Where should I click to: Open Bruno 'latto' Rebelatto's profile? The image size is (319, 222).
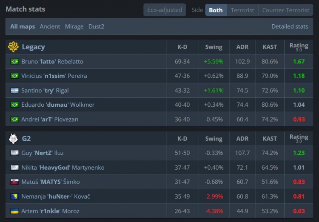52,61
